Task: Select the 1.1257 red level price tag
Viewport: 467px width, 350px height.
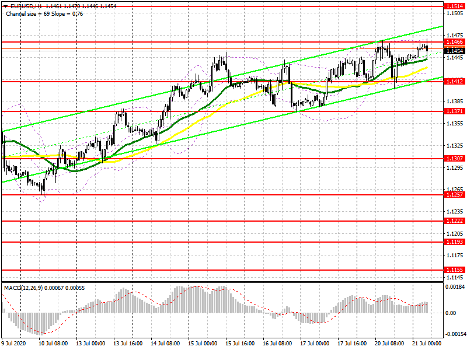Action: point(454,195)
